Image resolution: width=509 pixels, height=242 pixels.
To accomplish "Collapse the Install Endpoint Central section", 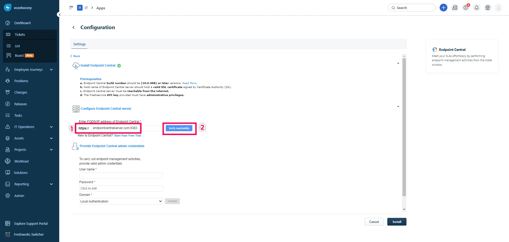I will (x=398, y=63).
